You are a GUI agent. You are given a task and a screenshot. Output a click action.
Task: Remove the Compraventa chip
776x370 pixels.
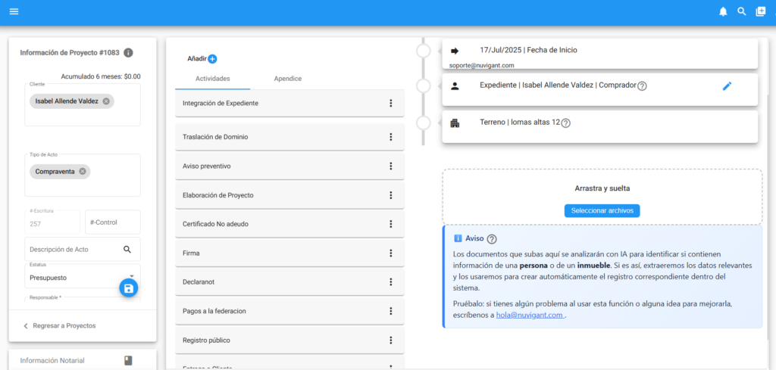pos(83,172)
